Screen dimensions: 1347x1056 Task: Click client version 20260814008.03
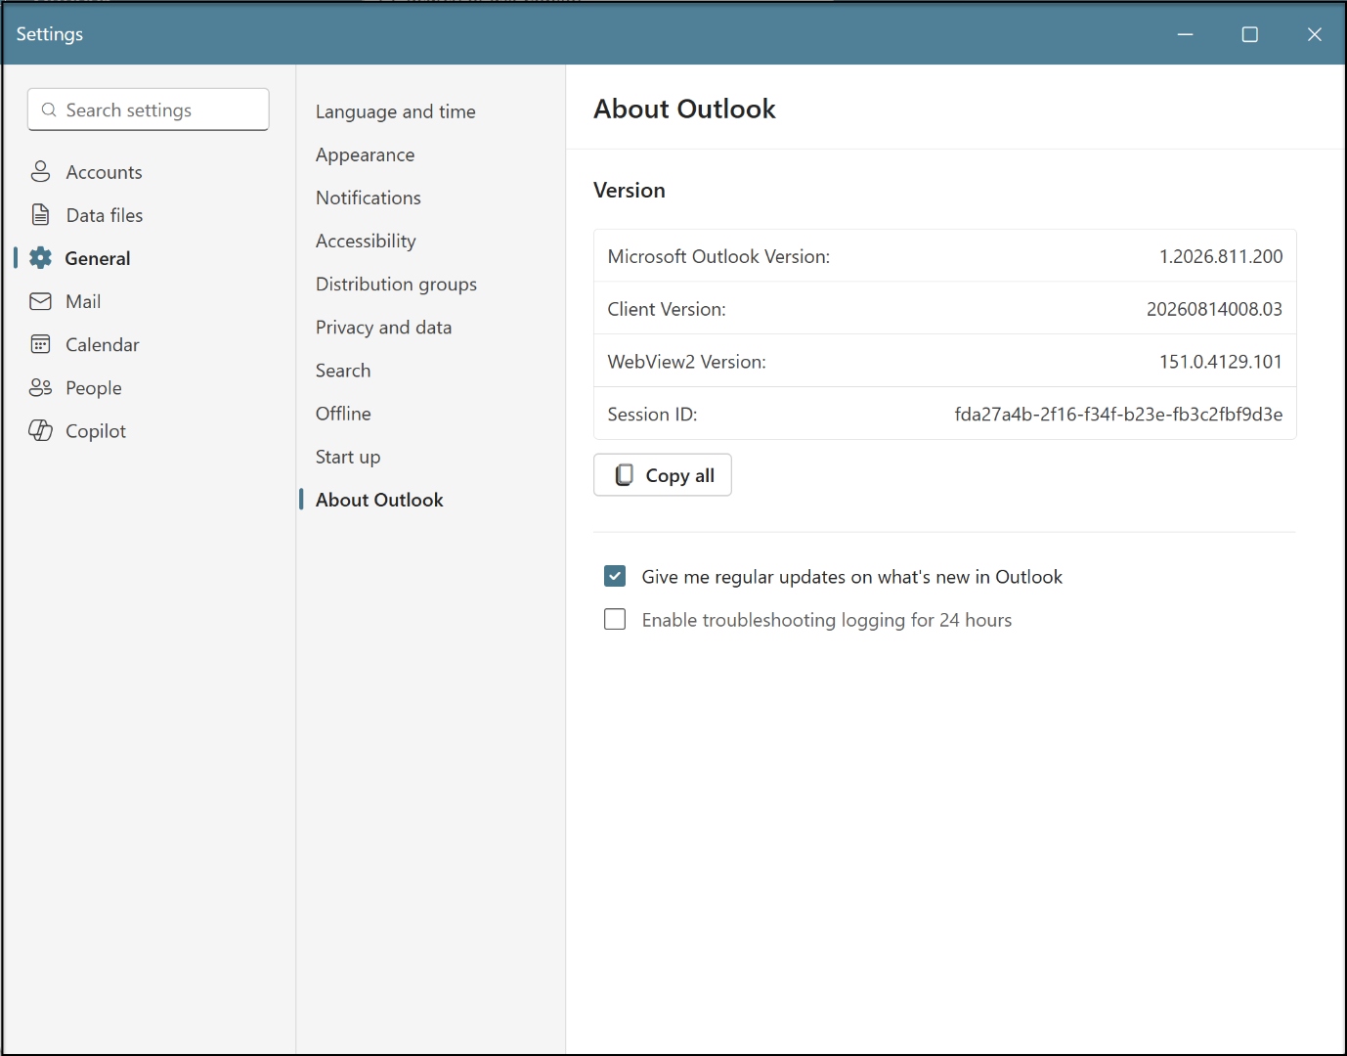point(1214,309)
